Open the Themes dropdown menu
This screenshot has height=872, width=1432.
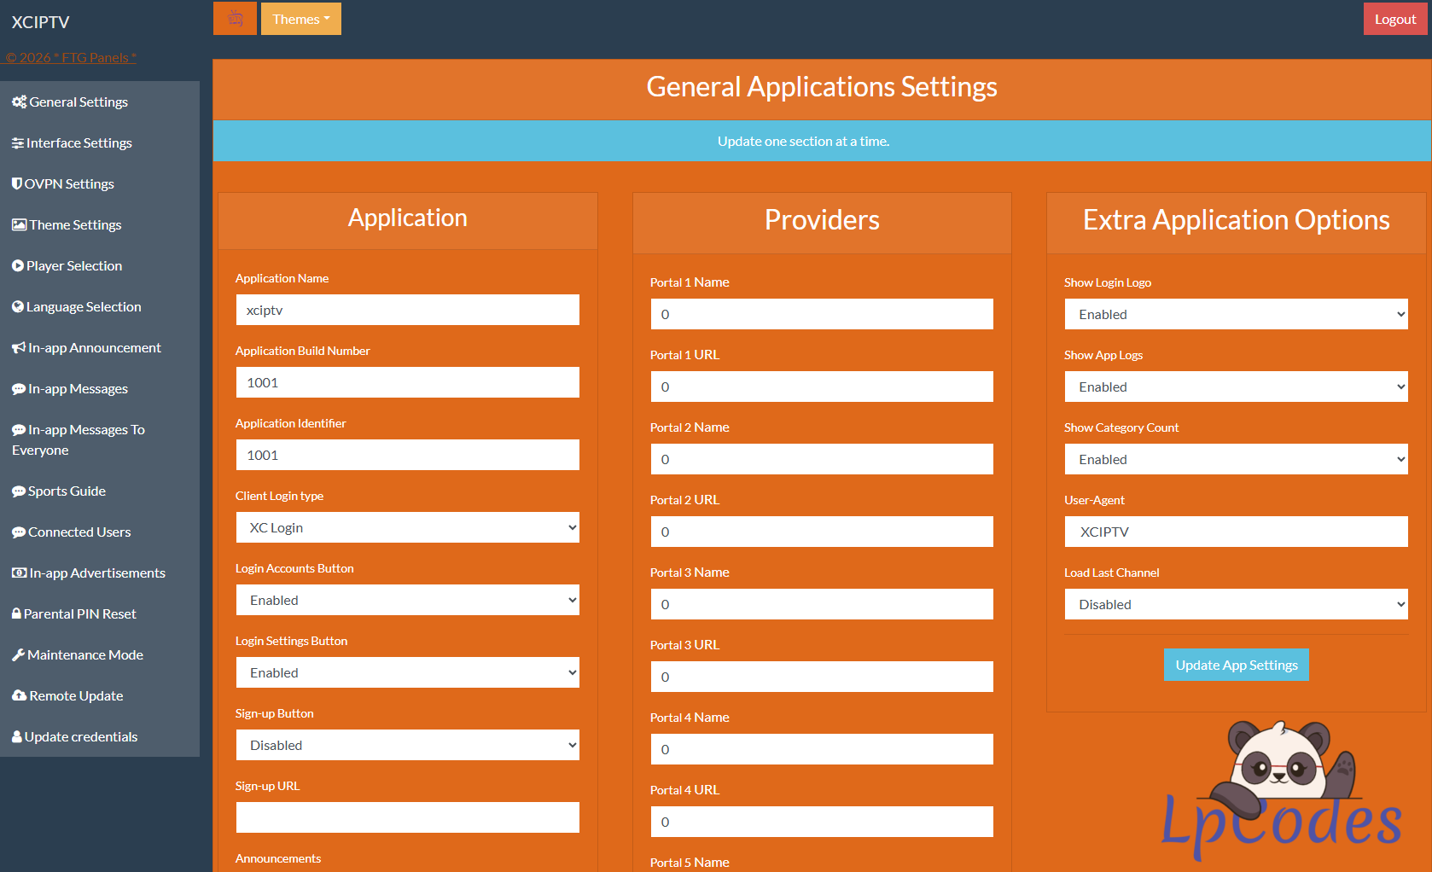(300, 19)
